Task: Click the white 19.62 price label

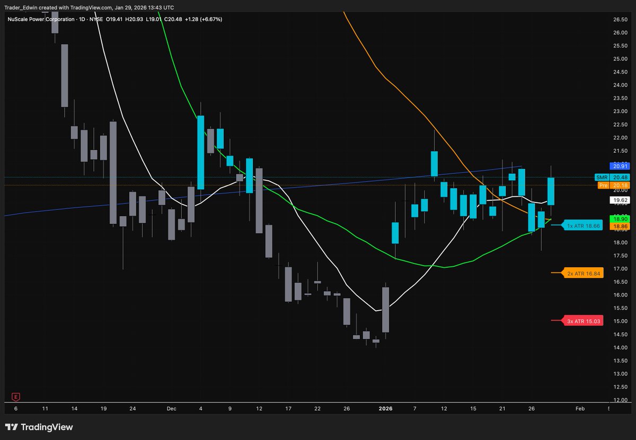Action: [619, 200]
